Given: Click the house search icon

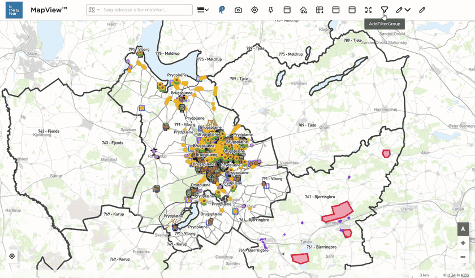Looking at the screenshot, I should coord(303,10).
